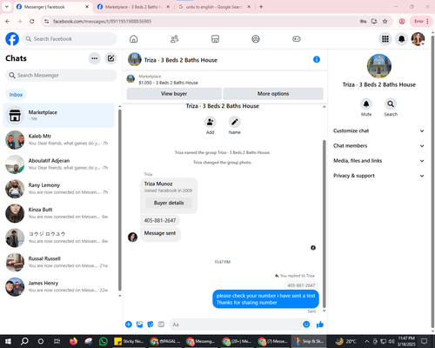Toggle conversation information panel icon
Viewport: 435px width, 348px height.
pos(317,59)
